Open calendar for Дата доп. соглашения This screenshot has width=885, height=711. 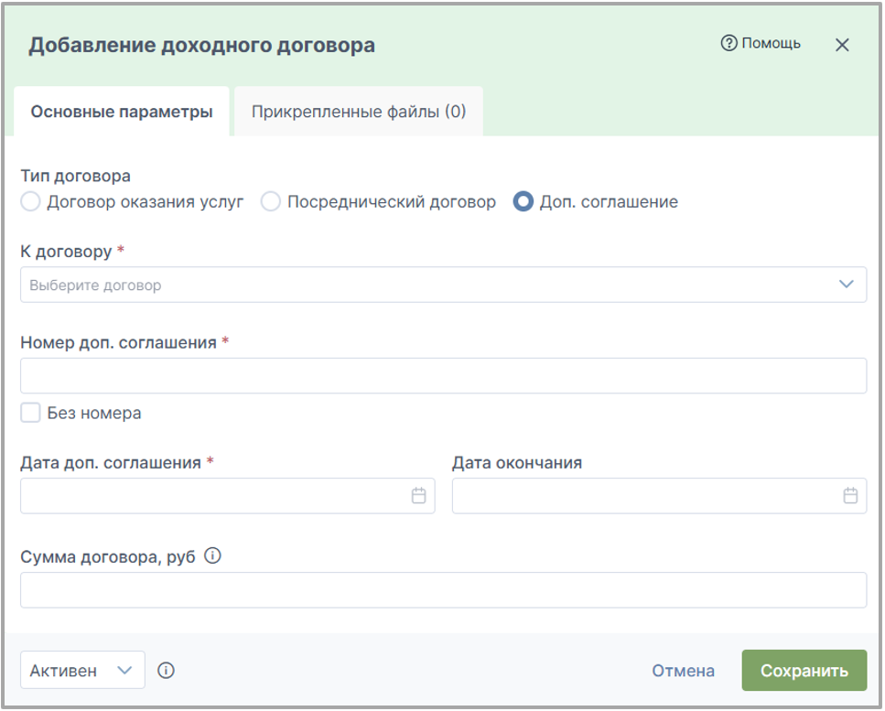pos(418,495)
